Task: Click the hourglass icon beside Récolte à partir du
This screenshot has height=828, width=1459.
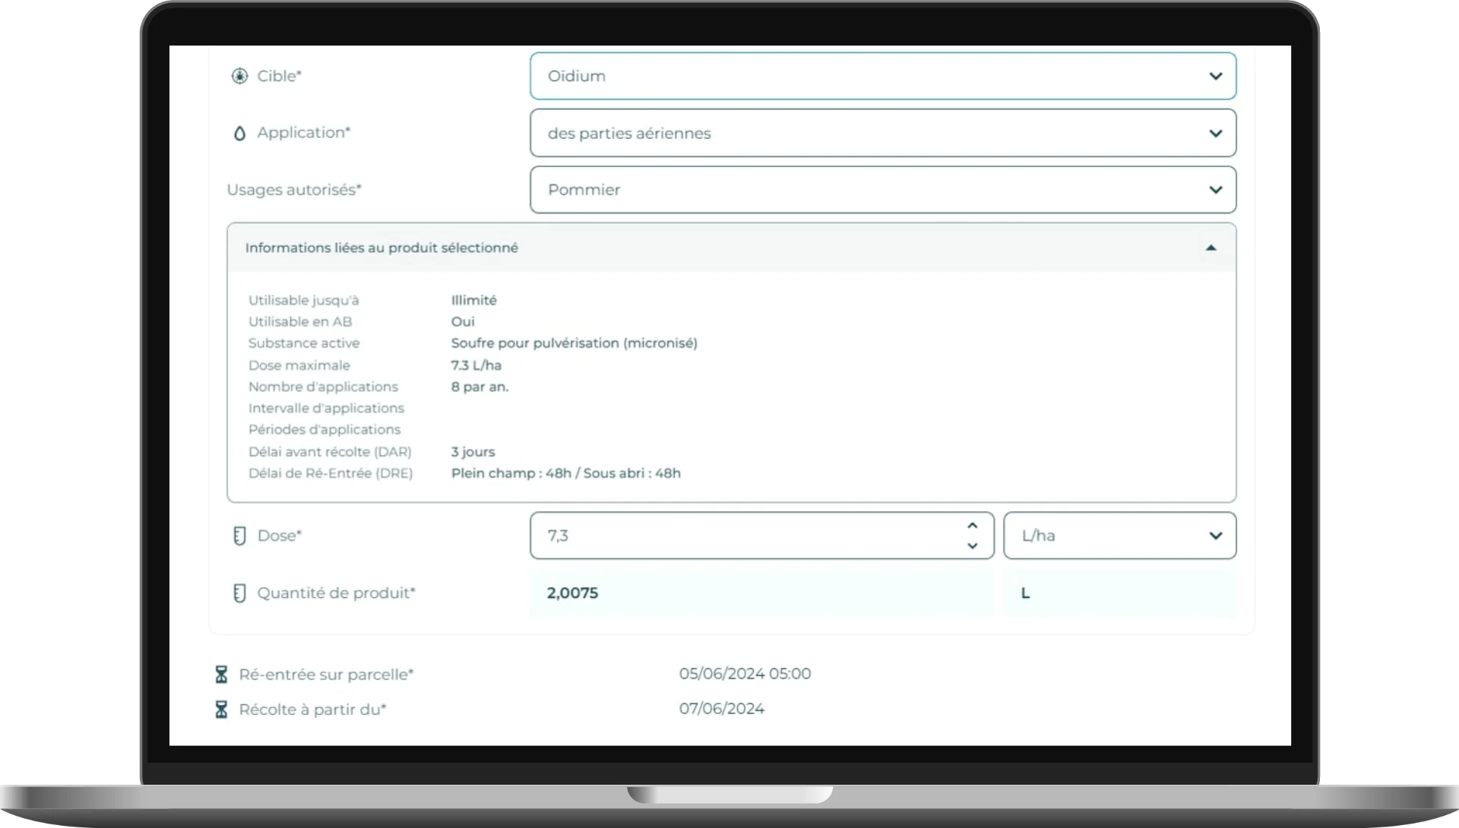Action: (x=221, y=709)
